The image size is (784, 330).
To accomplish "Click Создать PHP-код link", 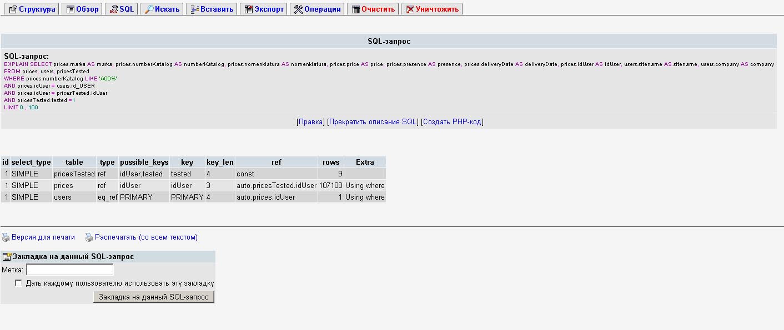I will pos(452,122).
